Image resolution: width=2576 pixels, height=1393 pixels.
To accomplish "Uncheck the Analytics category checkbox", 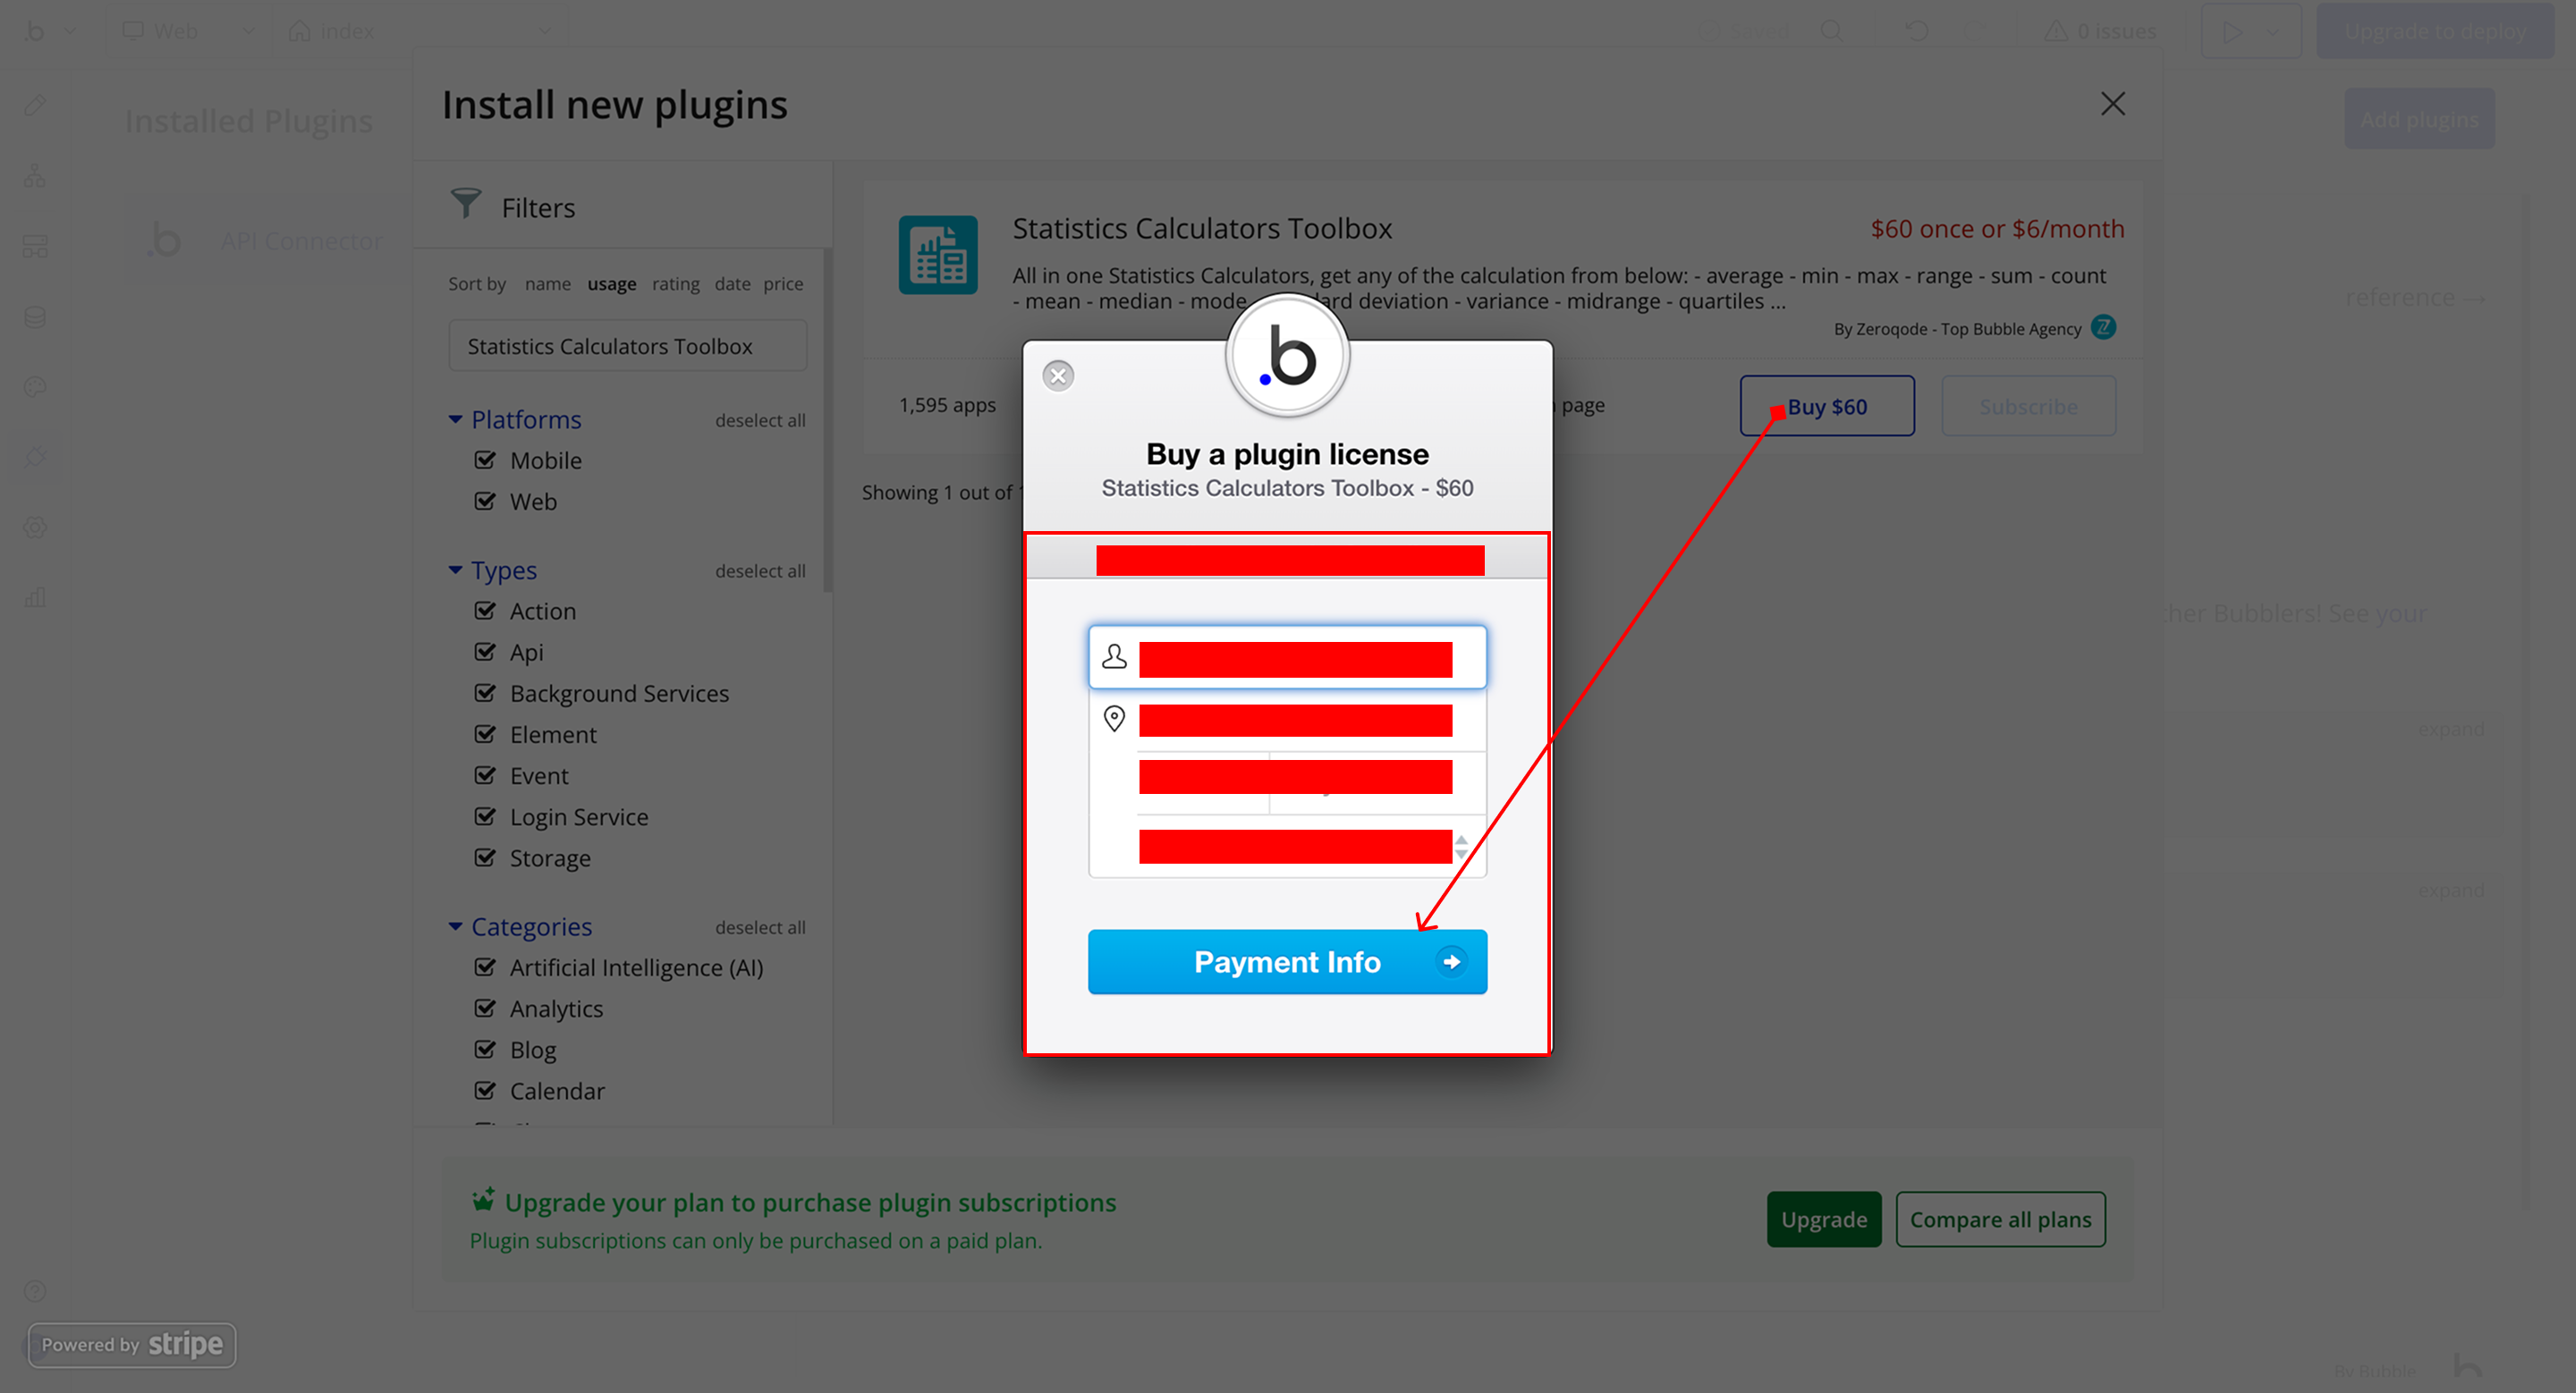I will (x=485, y=1009).
